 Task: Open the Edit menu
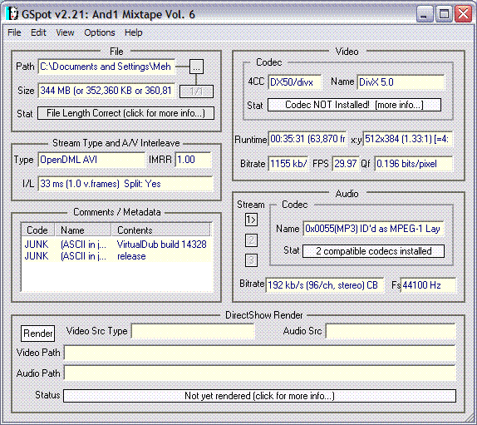coord(38,32)
